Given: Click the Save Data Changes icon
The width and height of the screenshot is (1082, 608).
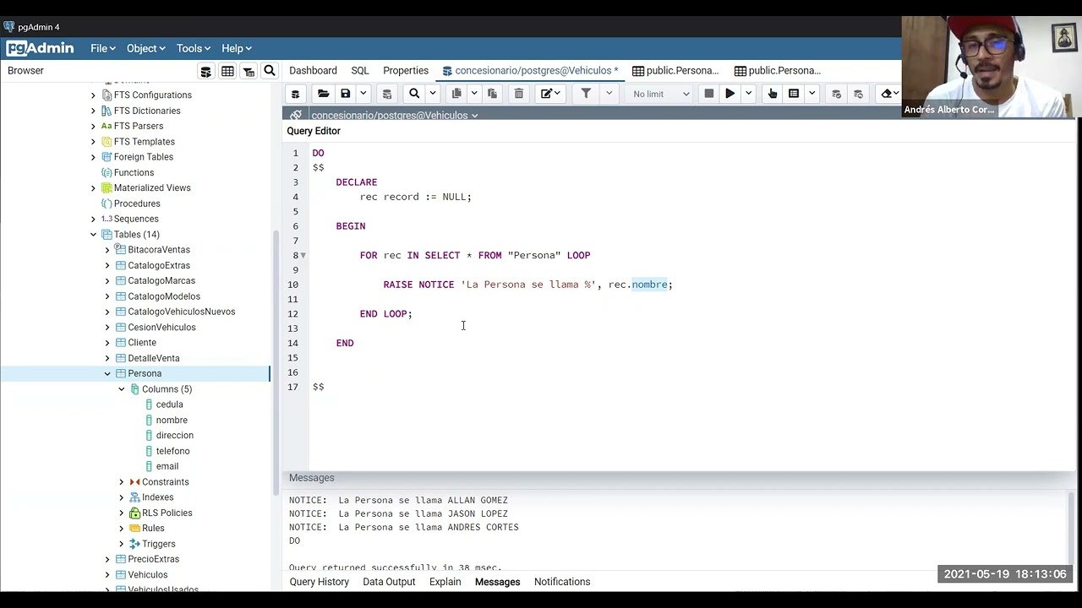Looking at the screenshot, I should tap(387, 94).
